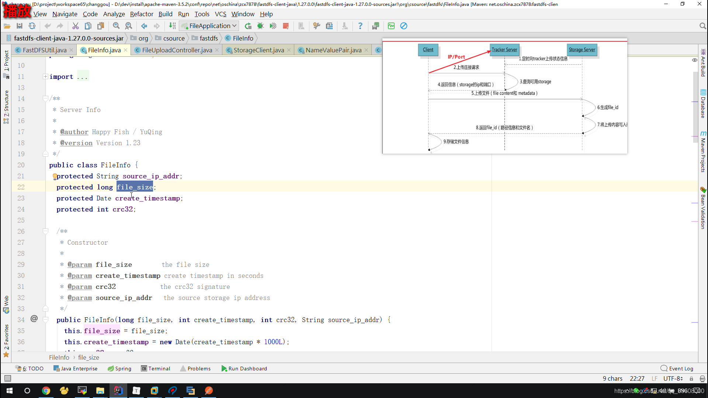Click the 22:27 caret position in status bar
This screenshot has width=708, height=398.
637,378
